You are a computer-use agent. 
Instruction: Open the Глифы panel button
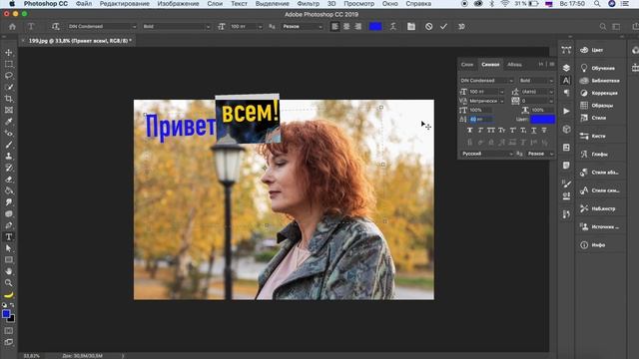tap(594, 155)
